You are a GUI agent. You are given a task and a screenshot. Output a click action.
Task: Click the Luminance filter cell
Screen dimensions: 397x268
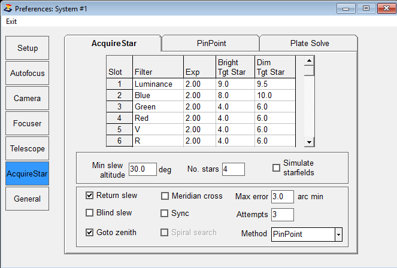pos(158,84)
